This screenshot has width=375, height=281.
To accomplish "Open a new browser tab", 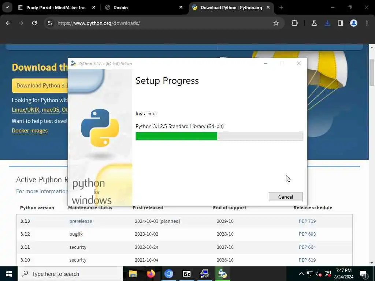I will pos(281,8).
